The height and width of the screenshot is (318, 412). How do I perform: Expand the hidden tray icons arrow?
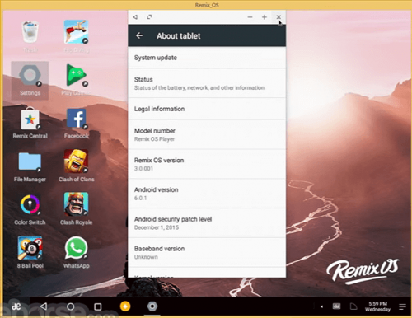pyautogui.click(x=321, y=306)
